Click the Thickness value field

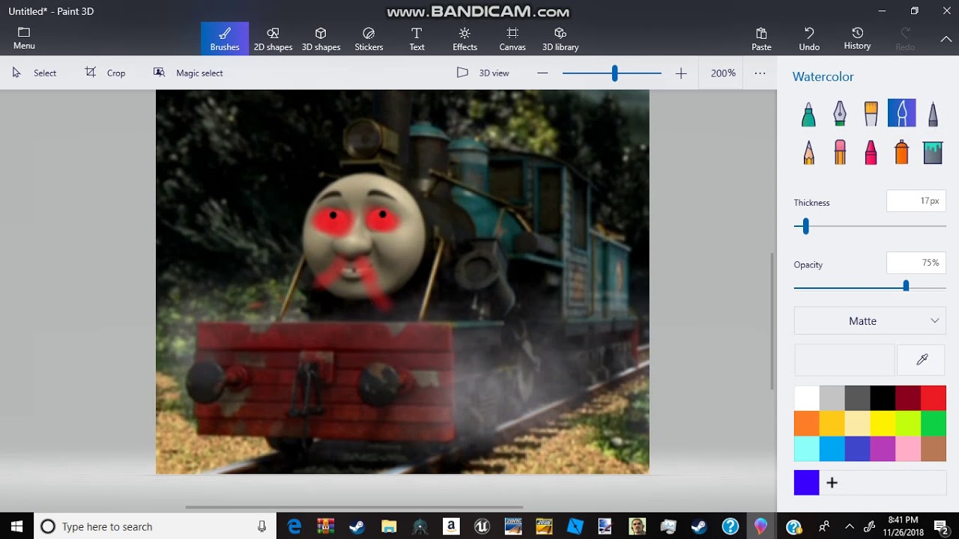[916, 201]
